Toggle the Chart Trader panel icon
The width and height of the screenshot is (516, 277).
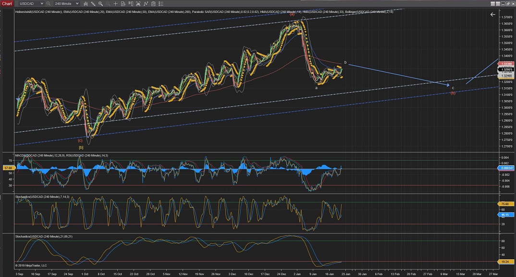(x=131, y=4)
